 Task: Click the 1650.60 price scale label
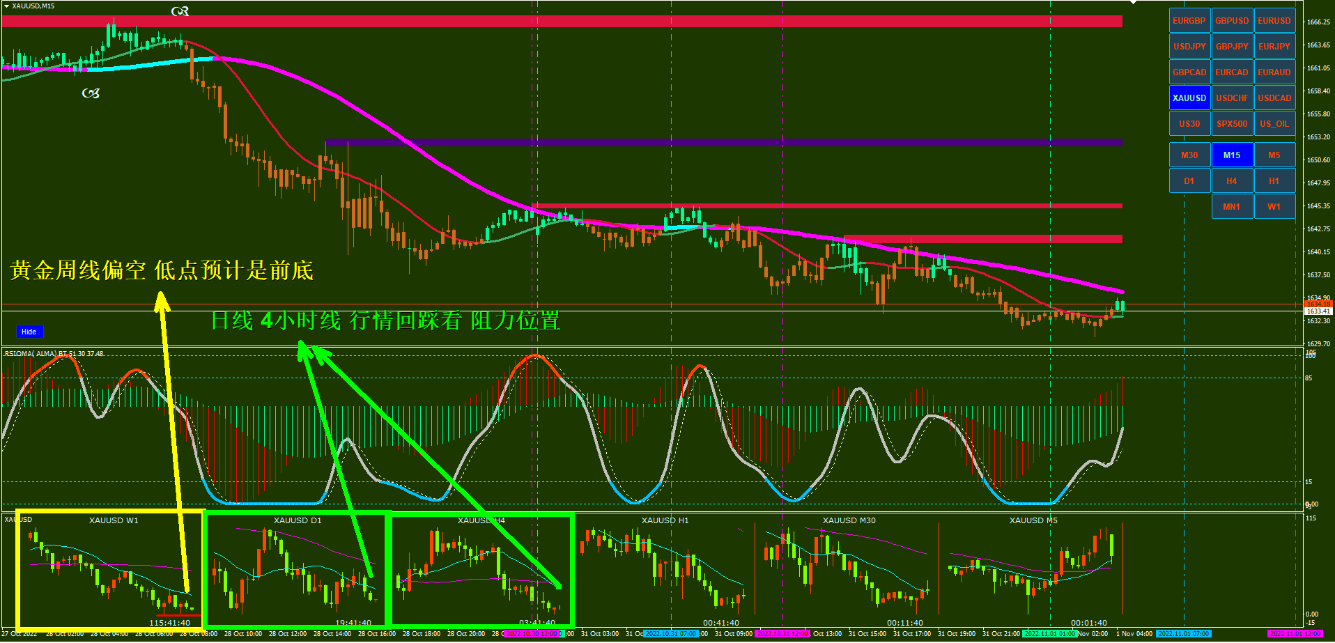click(1318, 160)
